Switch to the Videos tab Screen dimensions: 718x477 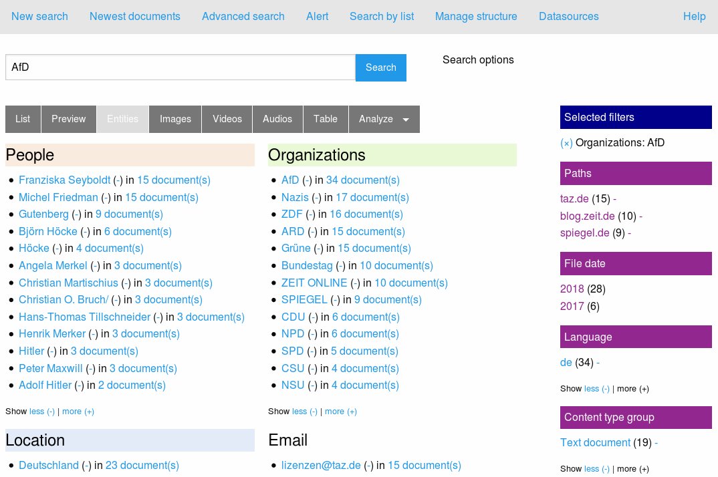227,119
